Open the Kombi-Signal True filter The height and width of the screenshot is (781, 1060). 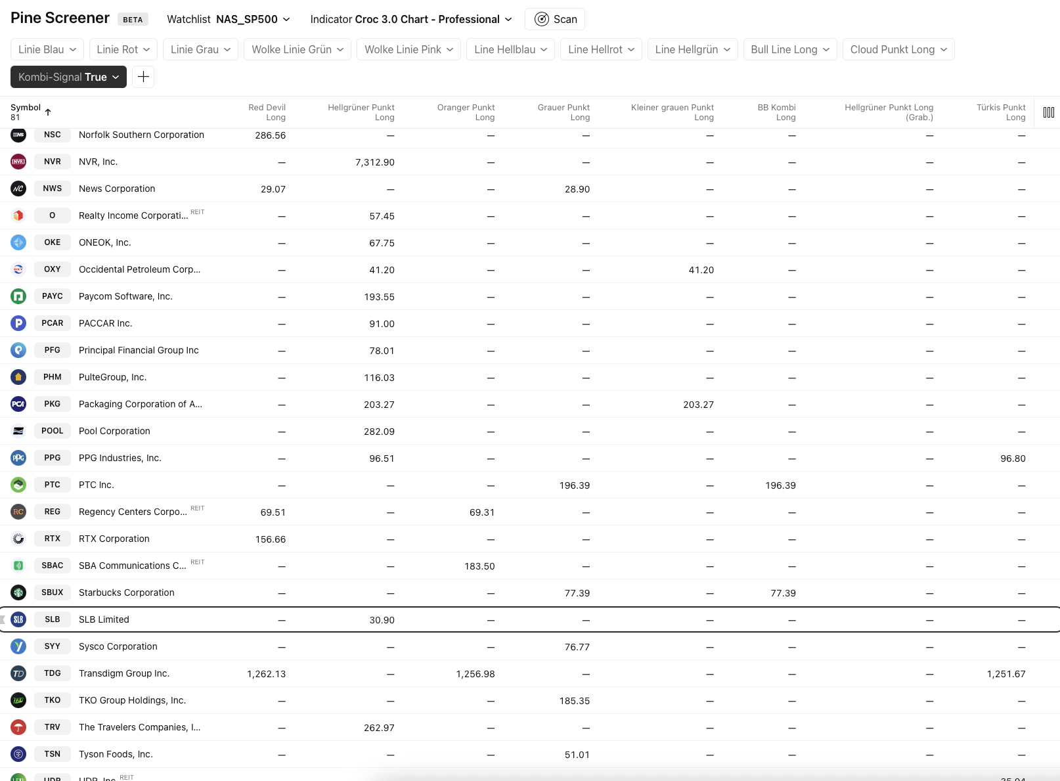tap(68, 77)
